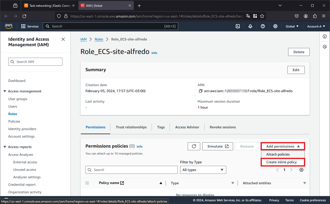
Task: Open Credential report in sidebar
Action: (x=22, y=185)
